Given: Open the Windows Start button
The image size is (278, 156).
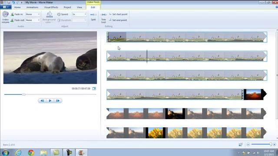Looking at the screenshot, I should pyautogui.click(x=5, y=153).
